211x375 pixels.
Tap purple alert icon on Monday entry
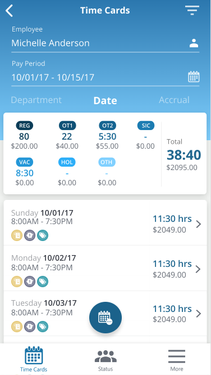click(x=30, y=282)
